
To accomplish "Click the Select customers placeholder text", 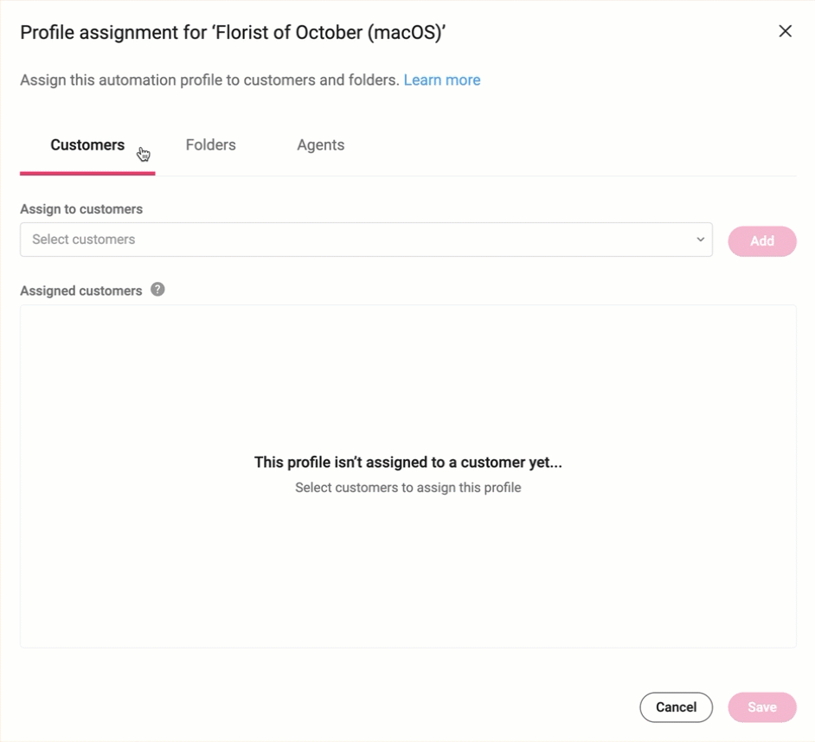I will pyautogui.click(x=84, y=240).
